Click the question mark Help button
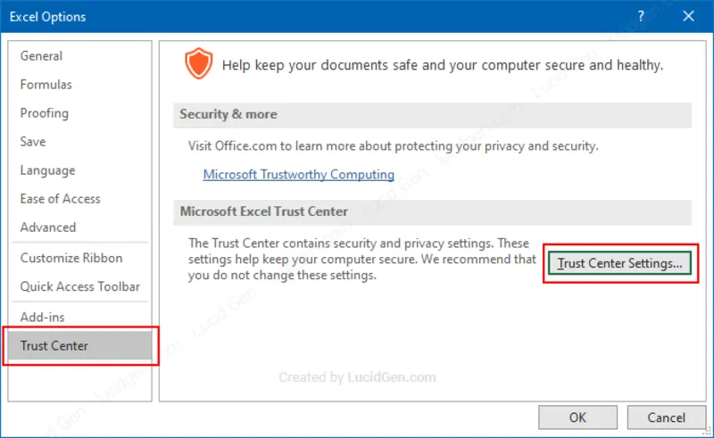The image size is (714, 438). (641, 16)
